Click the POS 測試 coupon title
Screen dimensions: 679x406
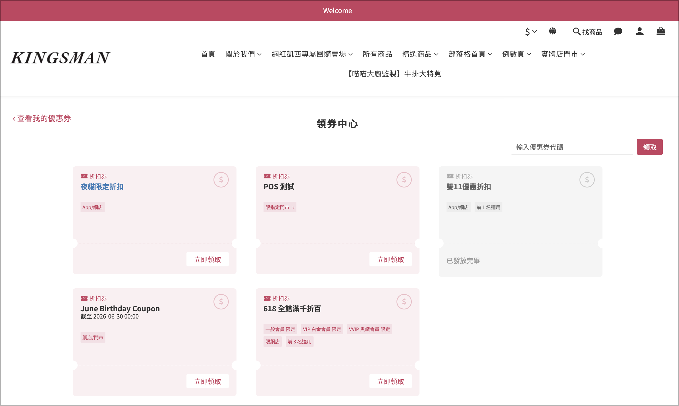click(279, 187)
